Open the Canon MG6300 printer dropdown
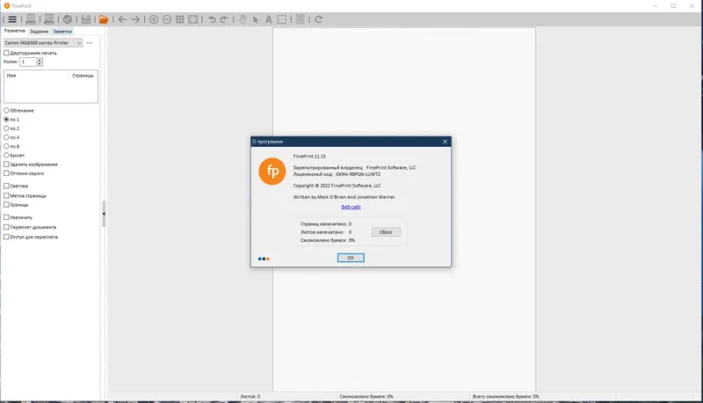Viewport: 703px width, 403px height. [x=43, y=43]
